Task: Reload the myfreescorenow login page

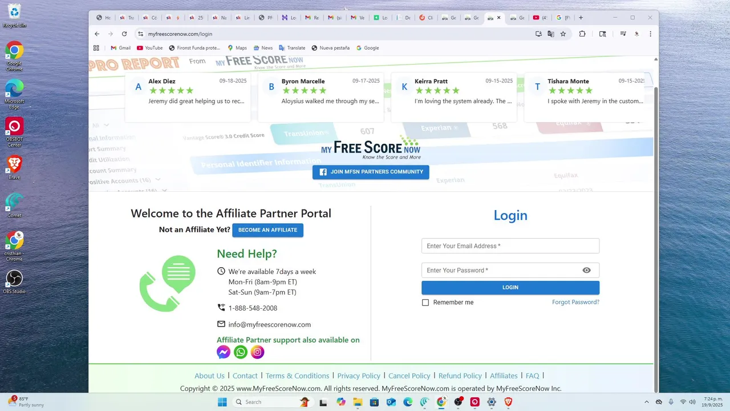Action: 124,34
